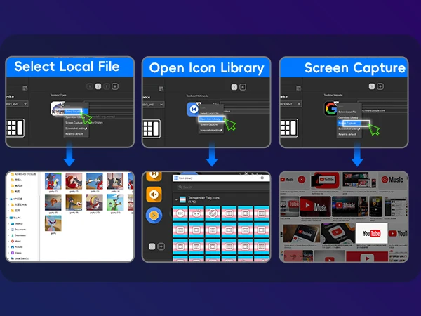Choose Reset to default in the first context menu

(x=74, y=134)
